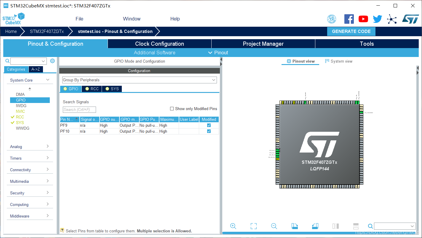The height and width of the screenshot is (238, 422).
Task: Open the category settings gear
Action: click(x=52, y=61)
